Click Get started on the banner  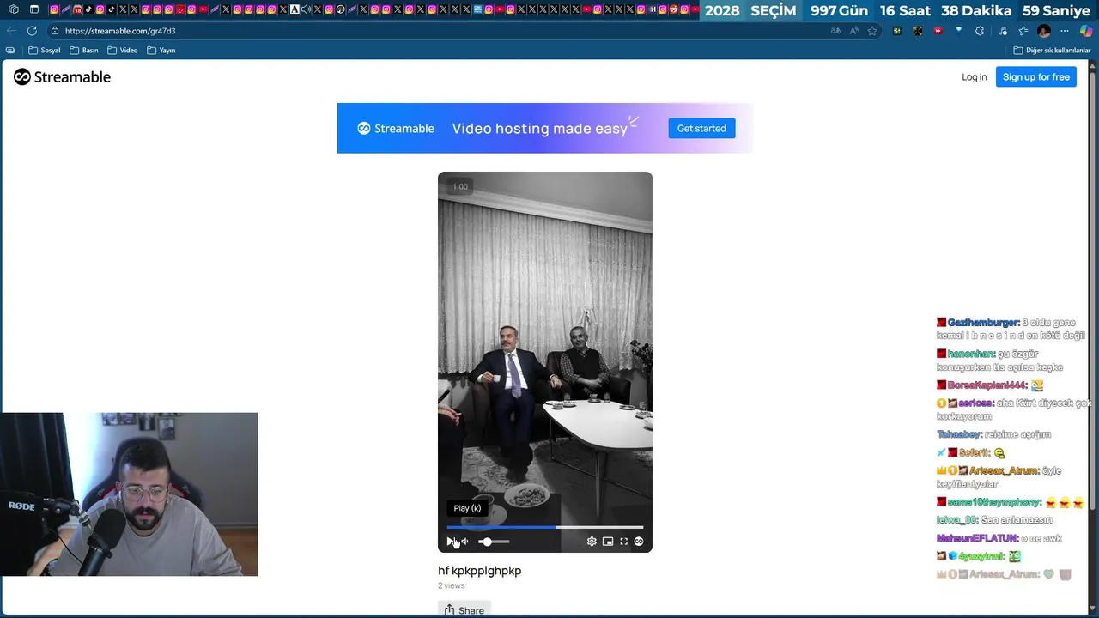(701, 129)
